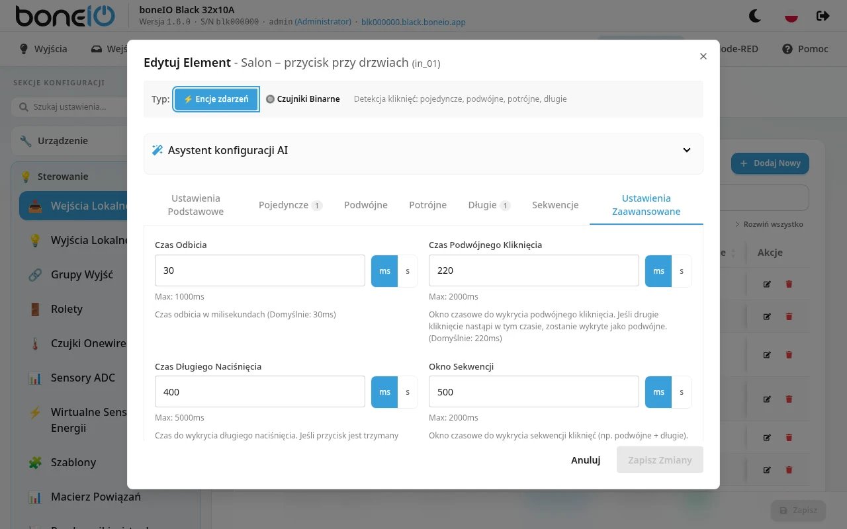847x529 pixels.
Task: Expand the Urządzenie configuration section
Action: pos(106,141)
